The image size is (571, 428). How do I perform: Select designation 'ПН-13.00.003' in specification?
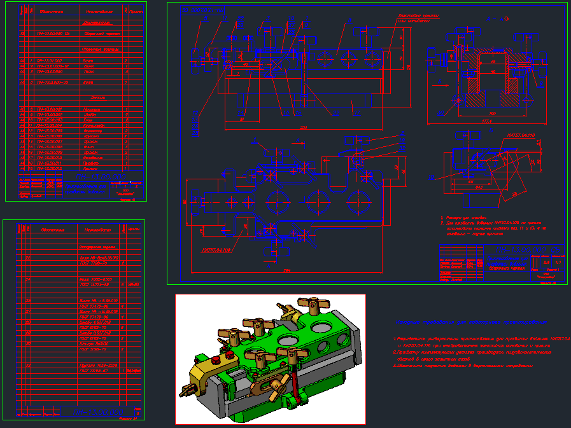(x=49, y=120)
